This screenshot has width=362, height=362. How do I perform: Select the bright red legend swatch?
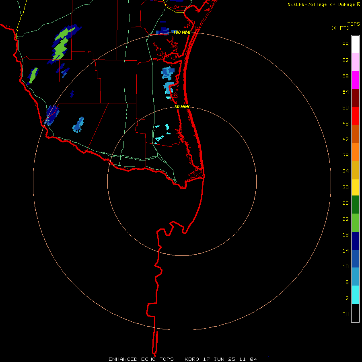(x=355, y=116)
